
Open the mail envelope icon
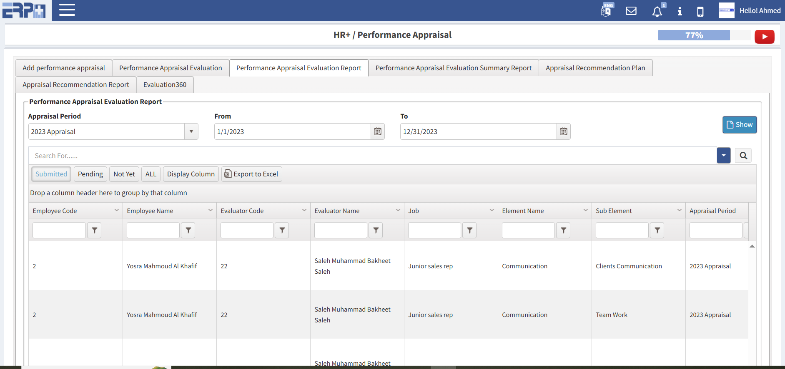(631, 11)
